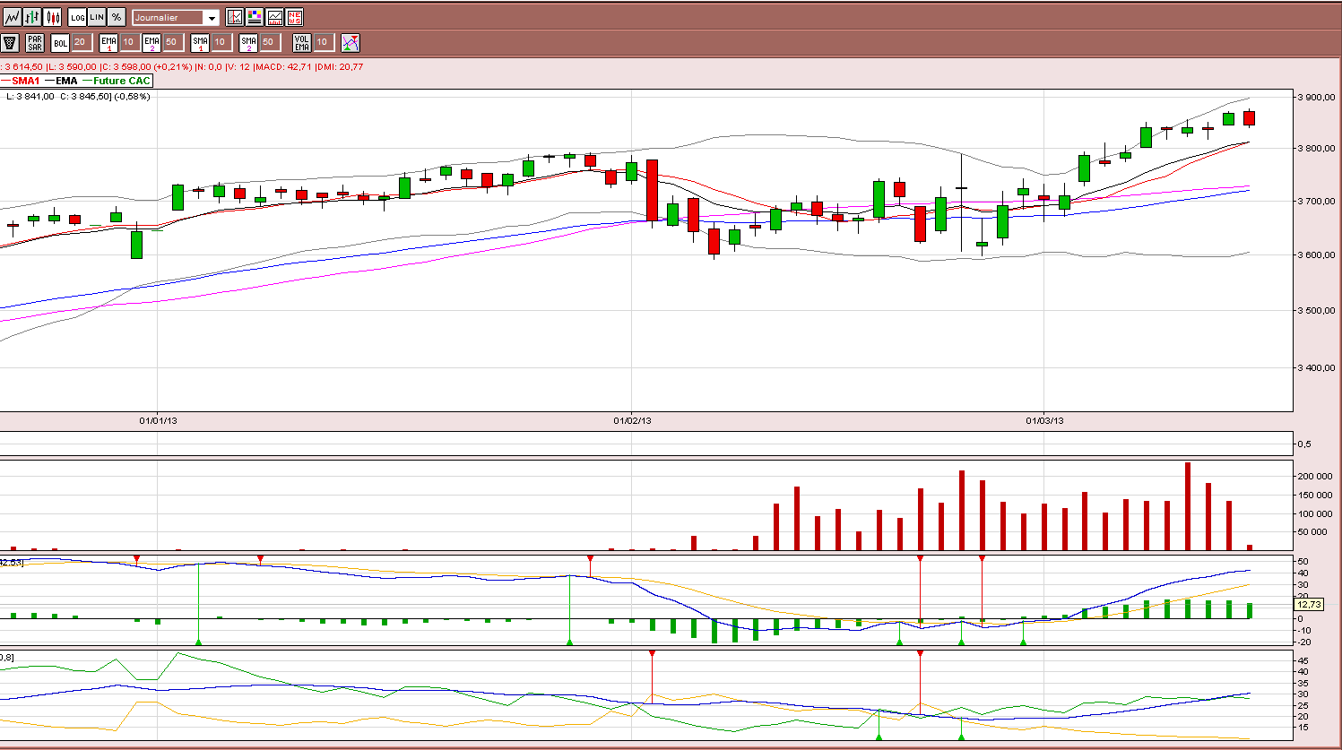Viewport: 1342px width, 750px height.
Task: Click the 01/01/13 date label
Action: (x=158, y=420)
